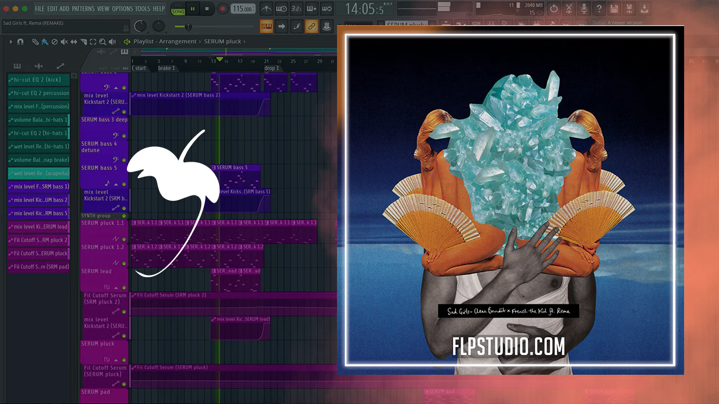
Task: Show the audio clips picker tab icon
Action: coord(39,66)
